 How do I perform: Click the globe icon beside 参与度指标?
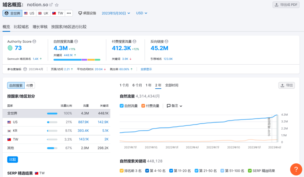tap(25, 69)
